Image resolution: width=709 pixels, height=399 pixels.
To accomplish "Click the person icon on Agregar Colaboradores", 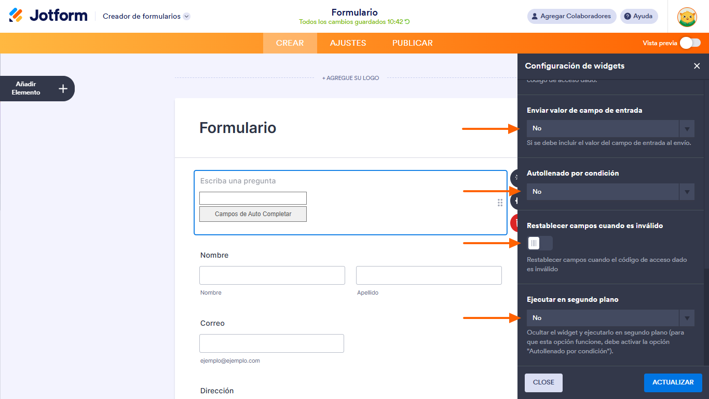I will tap(534, 16).
